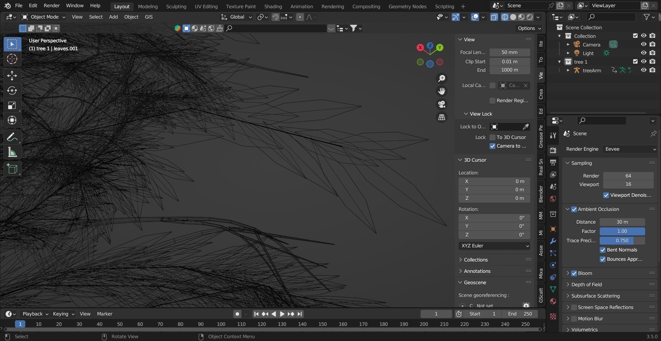Uncheck Bent Normals

tap(602, 250)
